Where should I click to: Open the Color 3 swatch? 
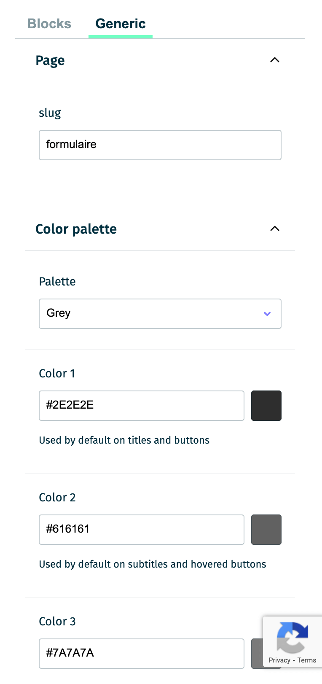257,654
